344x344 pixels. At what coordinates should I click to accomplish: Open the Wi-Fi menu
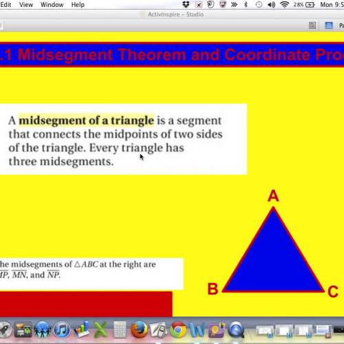(284, 5)
